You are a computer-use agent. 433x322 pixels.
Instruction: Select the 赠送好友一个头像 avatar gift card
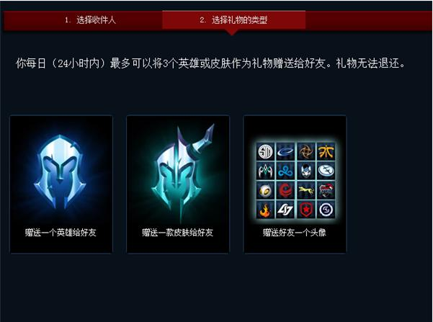tap(295, 184)
